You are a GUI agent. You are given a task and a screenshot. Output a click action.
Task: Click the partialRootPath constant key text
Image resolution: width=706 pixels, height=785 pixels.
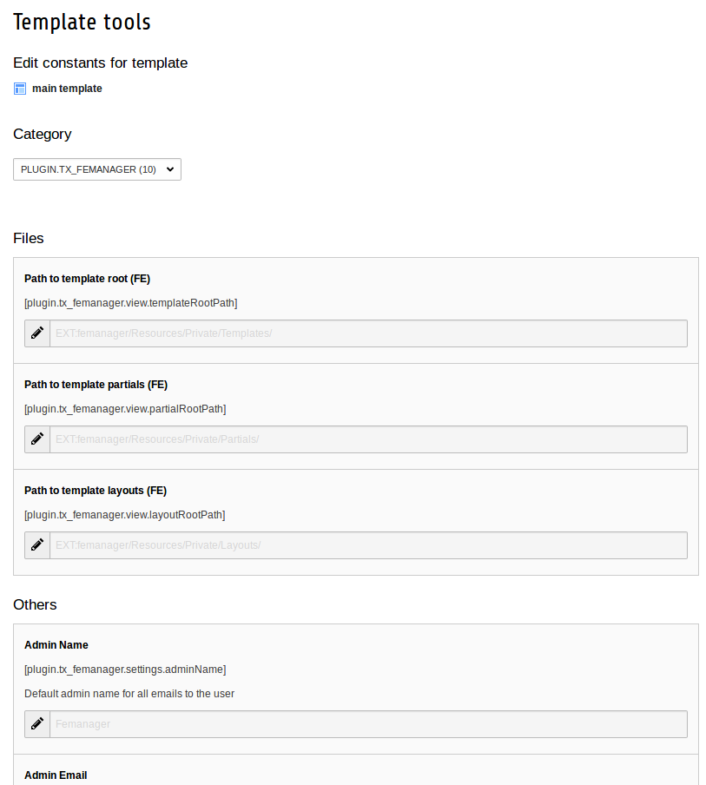[x=125, y=409]
